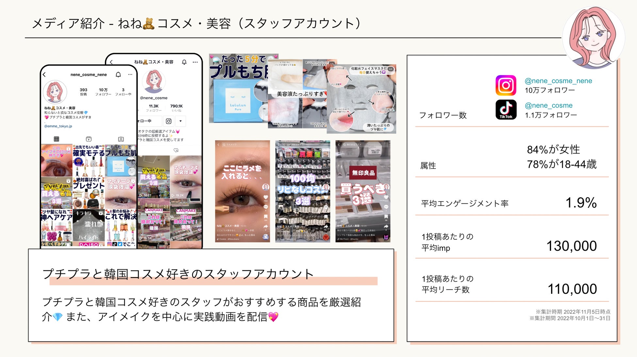
Task: Open three-dot menu on TikTok profile
Action: click(195, 62)
